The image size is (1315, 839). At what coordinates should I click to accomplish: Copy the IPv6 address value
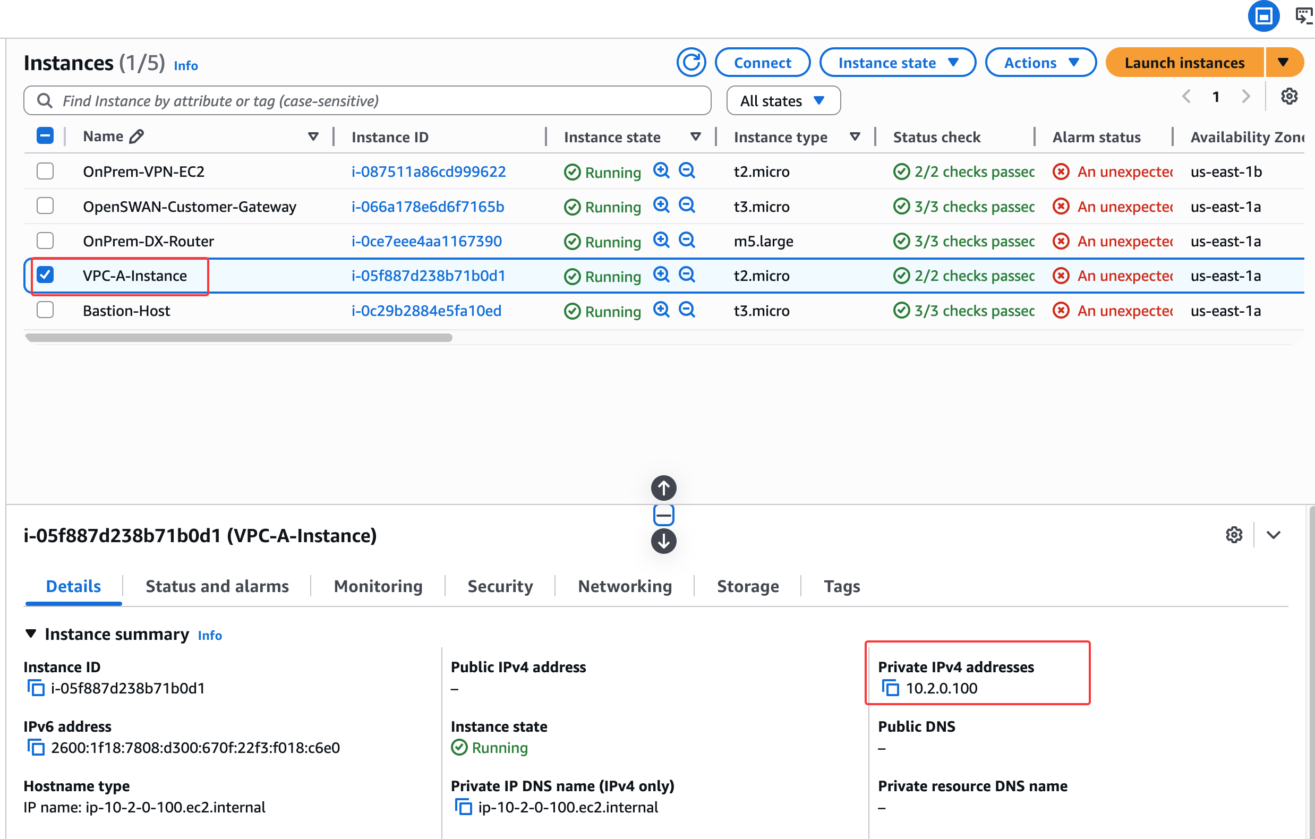(x=36, y=747)
